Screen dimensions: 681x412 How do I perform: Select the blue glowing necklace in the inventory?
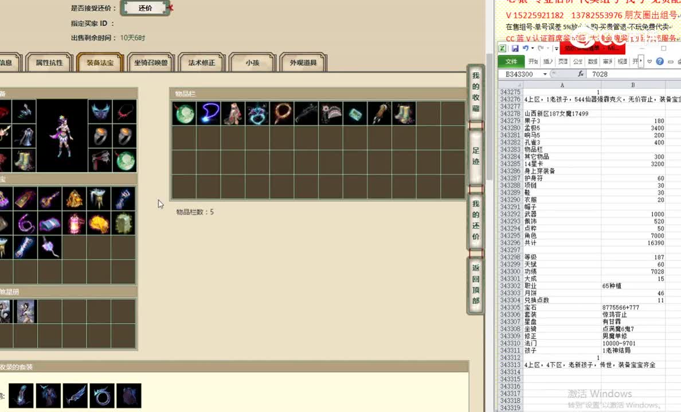pos(209,114)
